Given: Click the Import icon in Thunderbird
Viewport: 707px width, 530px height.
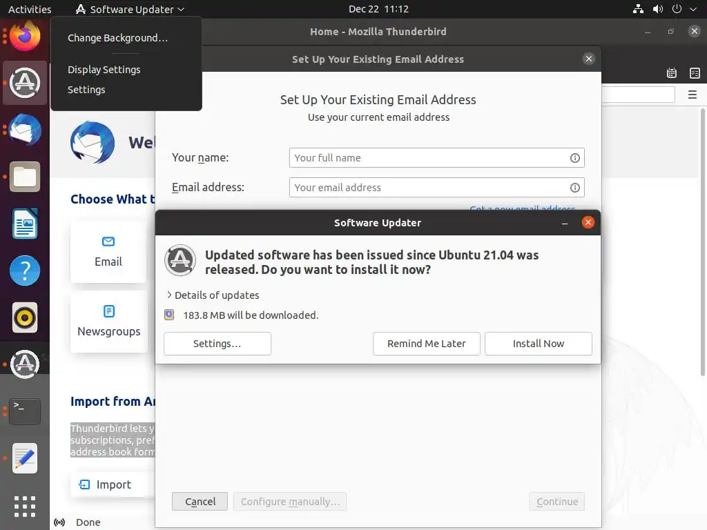Looking at the screenshot, I should [x=84, y=484].
